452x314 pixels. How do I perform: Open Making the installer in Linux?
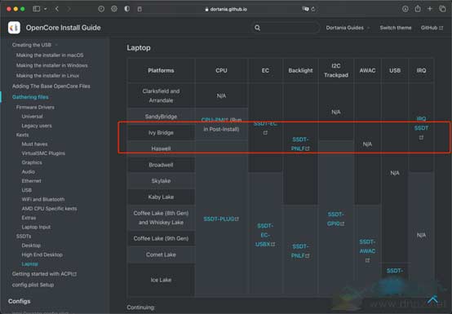click(47, 76)
